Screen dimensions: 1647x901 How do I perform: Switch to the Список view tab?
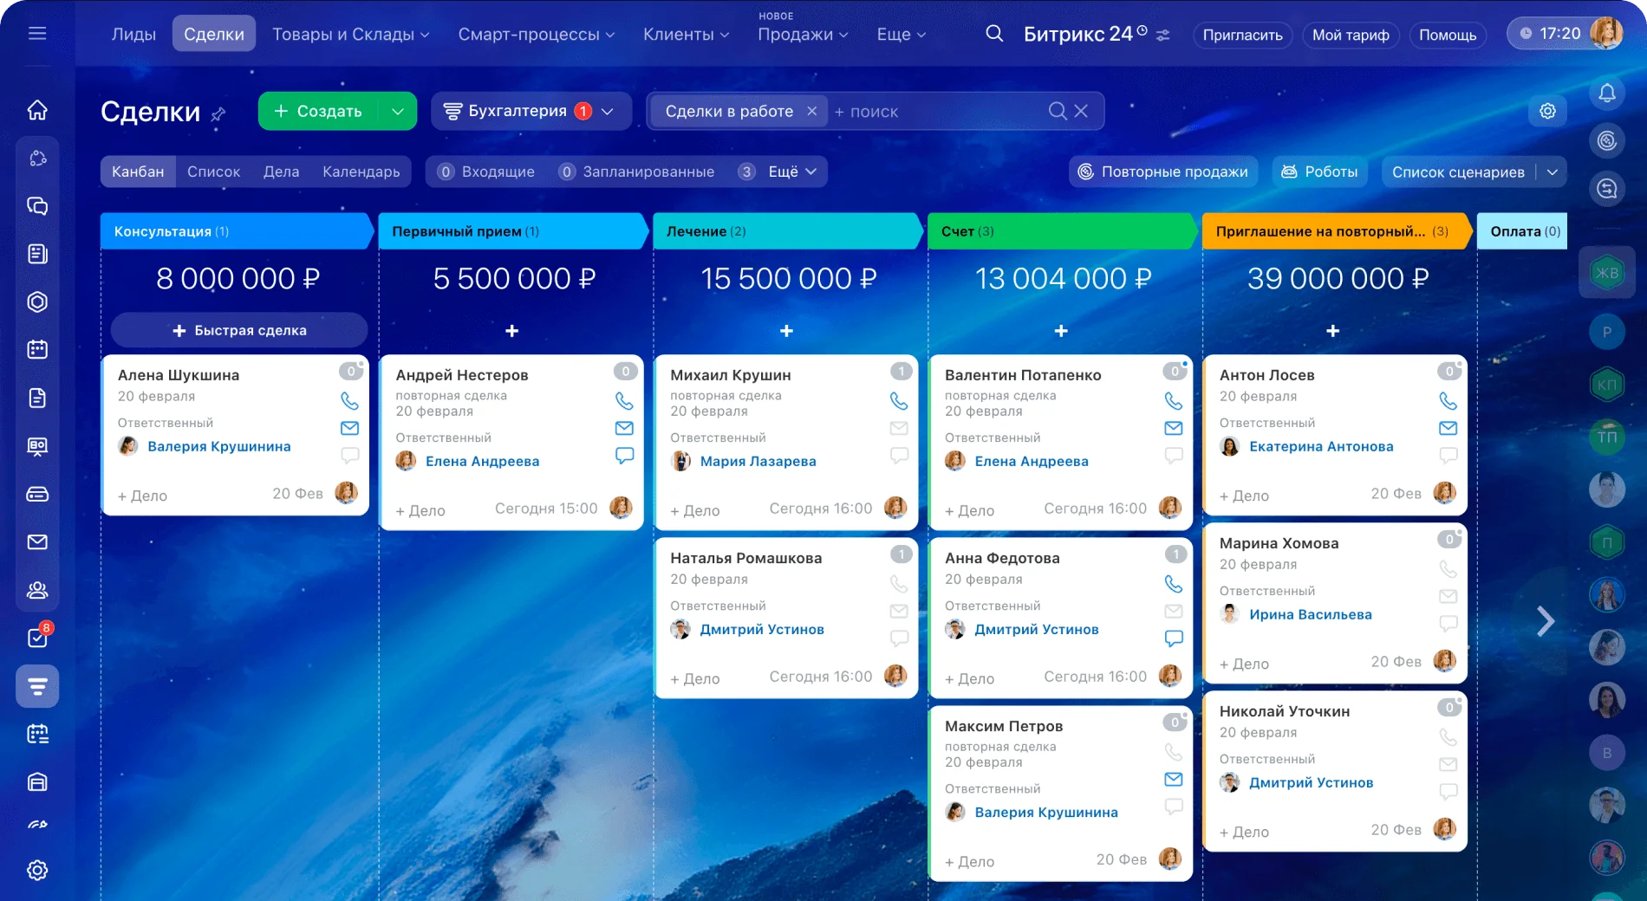coord(213,172)
